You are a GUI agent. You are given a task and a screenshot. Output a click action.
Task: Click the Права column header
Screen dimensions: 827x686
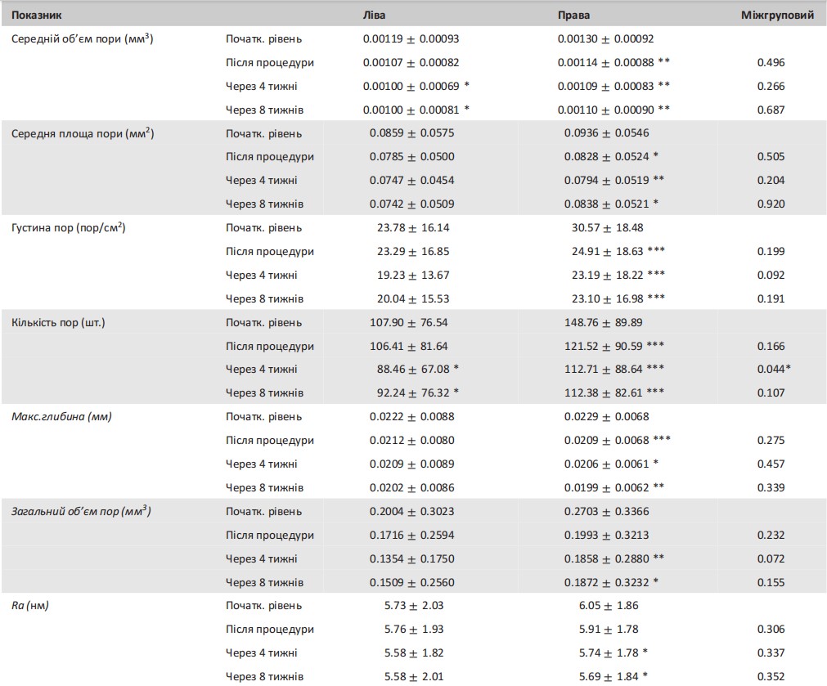tap(573, 15)
